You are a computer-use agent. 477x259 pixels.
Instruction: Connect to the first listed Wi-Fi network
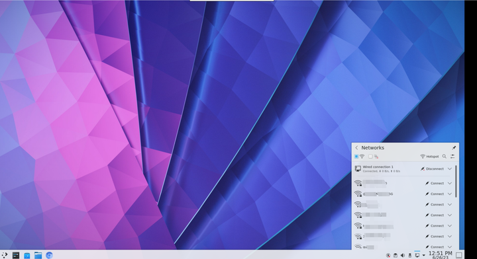(x=435, y=184)
